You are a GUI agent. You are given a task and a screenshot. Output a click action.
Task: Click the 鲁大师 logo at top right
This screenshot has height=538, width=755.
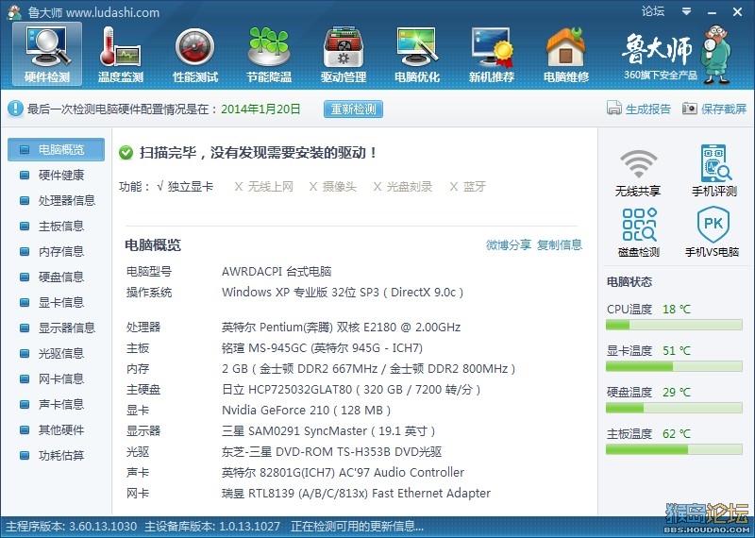coord(675,55)
